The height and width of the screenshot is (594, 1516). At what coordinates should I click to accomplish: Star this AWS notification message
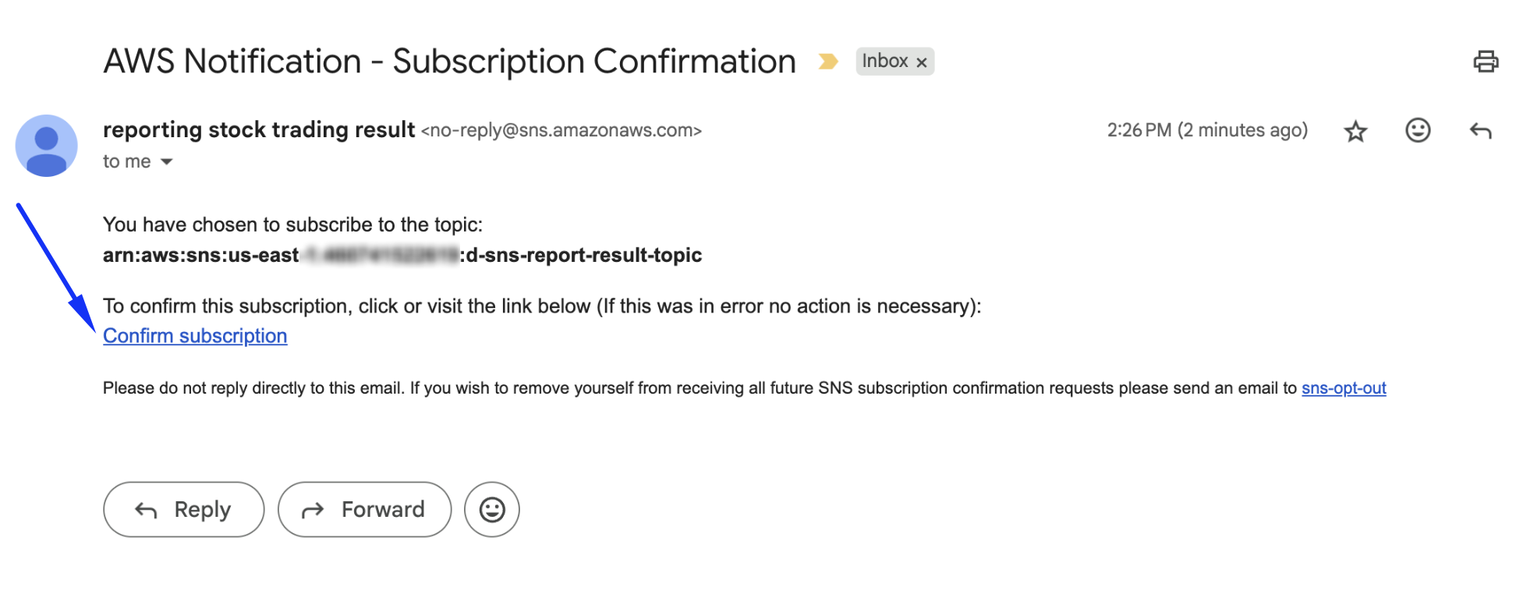pyautogui.click(x=1355, y=131)
